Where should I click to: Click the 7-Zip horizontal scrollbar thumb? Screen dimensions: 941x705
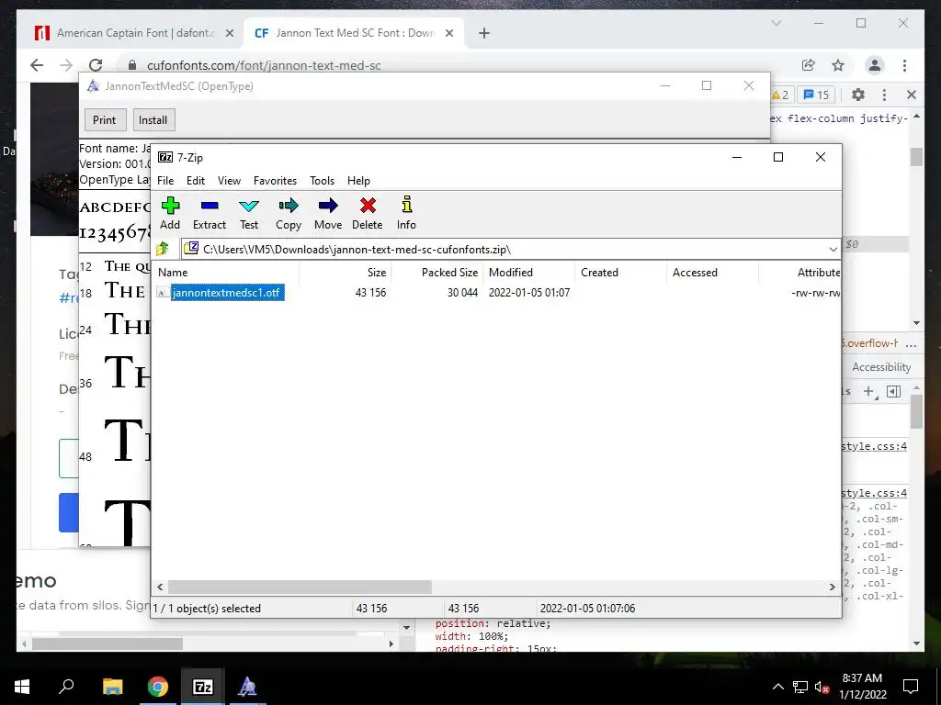pyautogui.click(x=300, y=587)
